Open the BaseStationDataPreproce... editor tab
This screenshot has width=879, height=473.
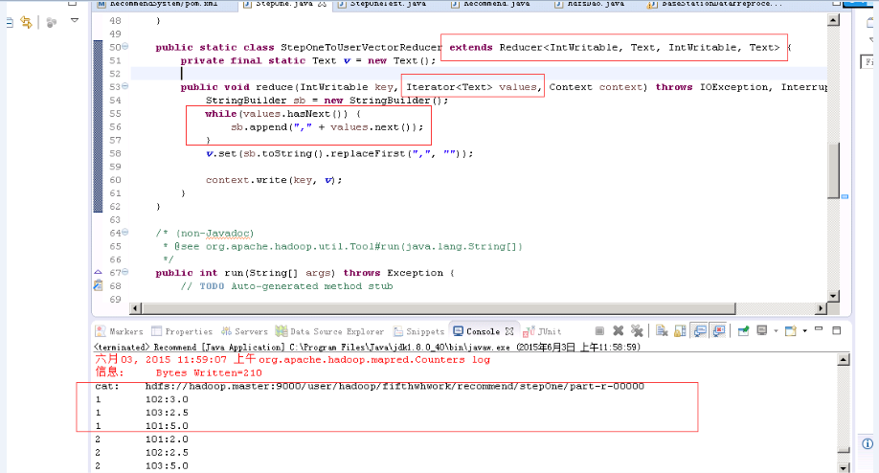[x=714, y=4]
